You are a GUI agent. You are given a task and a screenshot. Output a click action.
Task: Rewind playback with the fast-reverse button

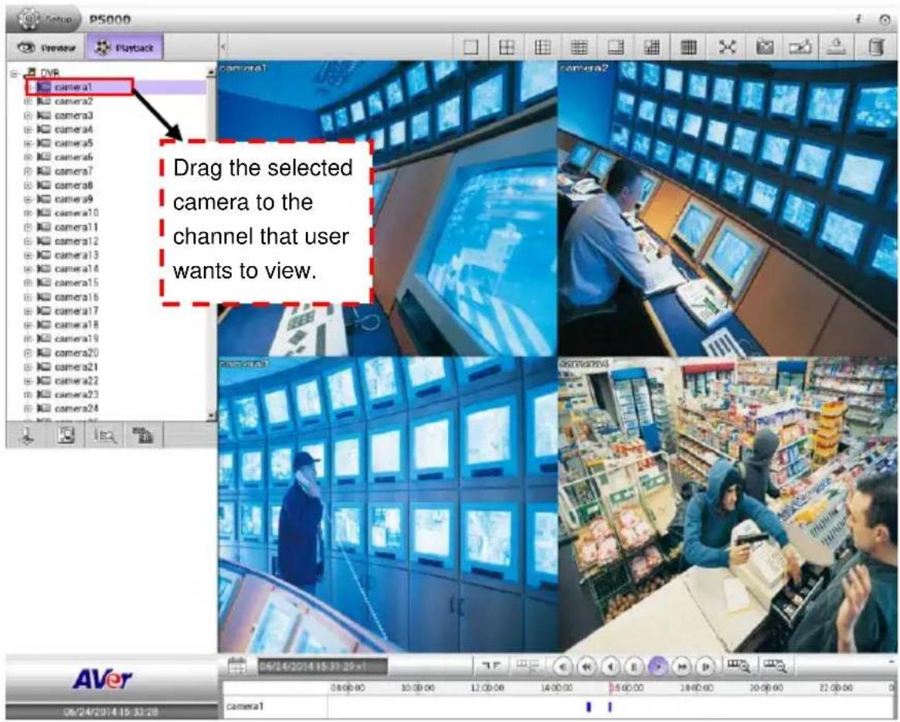[586, 667]
